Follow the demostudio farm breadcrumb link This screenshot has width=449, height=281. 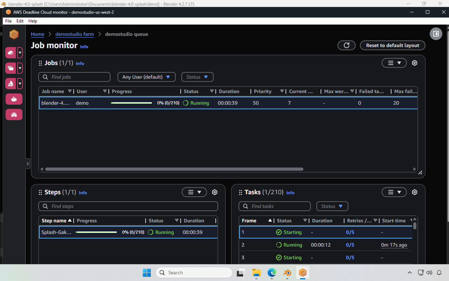(x=74, y=34)
